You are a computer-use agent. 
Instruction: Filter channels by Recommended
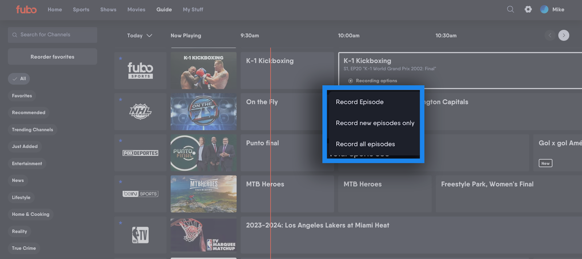click(x=28, y=113)
